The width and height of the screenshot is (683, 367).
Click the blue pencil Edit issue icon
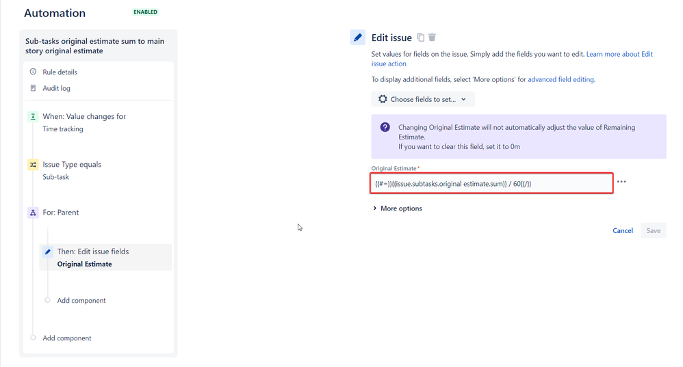(358, 38)
